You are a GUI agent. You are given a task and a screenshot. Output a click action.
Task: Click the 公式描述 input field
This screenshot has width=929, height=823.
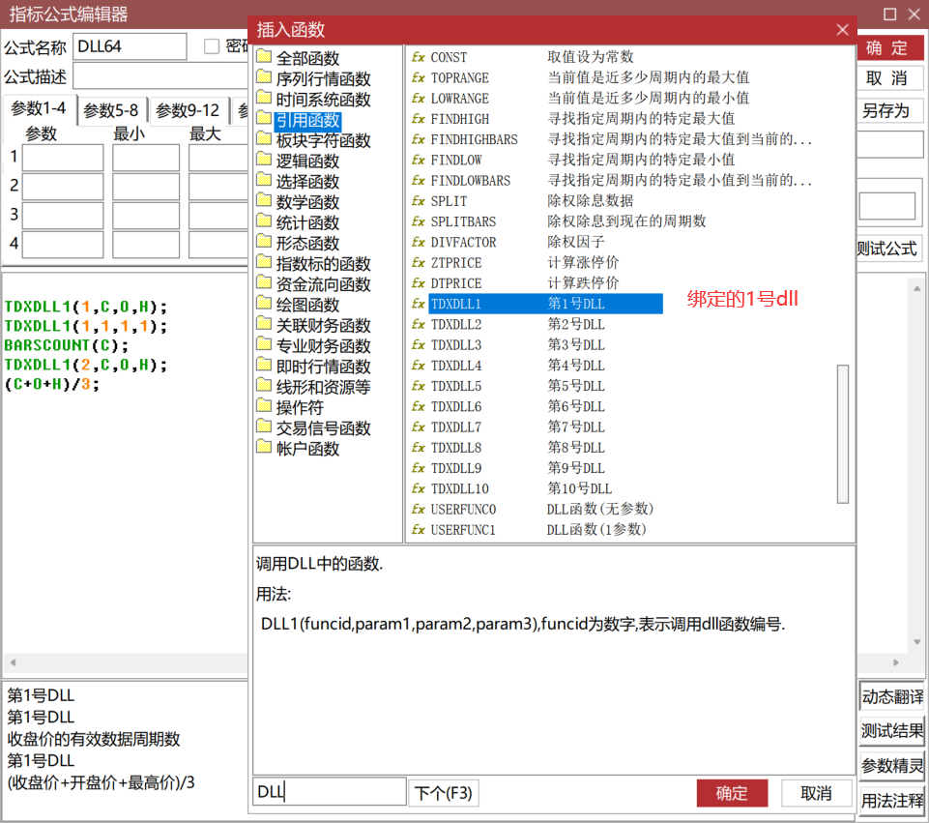pos(160,77)
